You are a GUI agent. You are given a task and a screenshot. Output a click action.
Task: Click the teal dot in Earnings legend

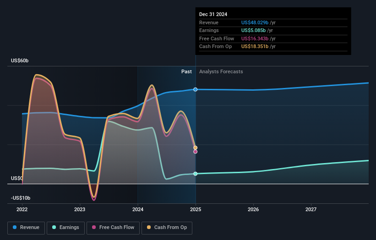pyautogui.click(x=54, y=227)
